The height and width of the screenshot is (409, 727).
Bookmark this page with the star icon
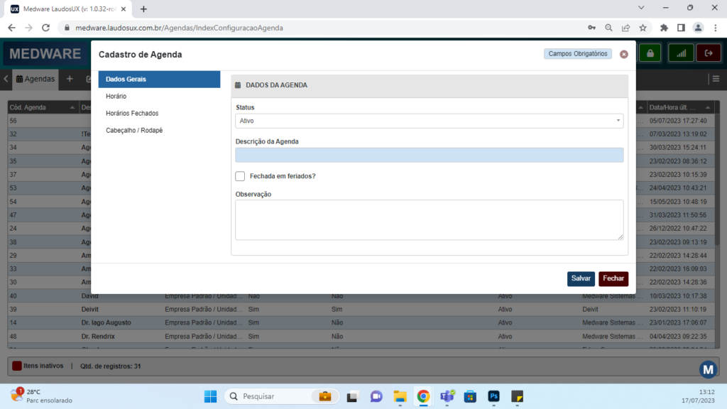click(x=643, y=28)
